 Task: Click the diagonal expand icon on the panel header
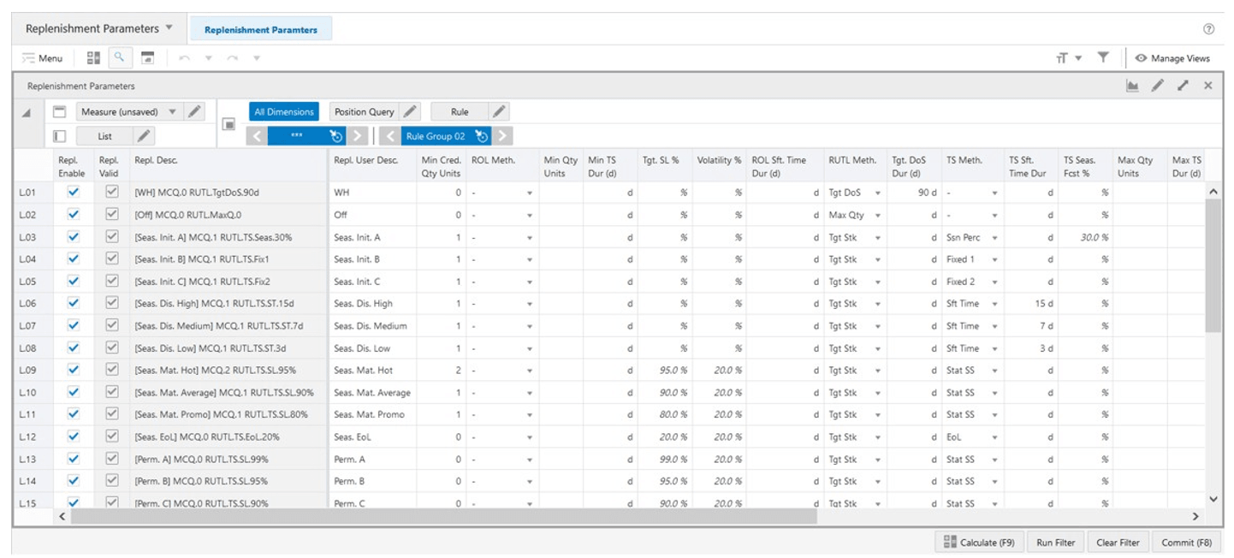coord(1184,86)
